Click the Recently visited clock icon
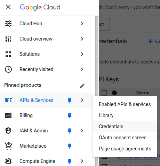The height and width of the screenshot is (166, 160). (8, 69)
